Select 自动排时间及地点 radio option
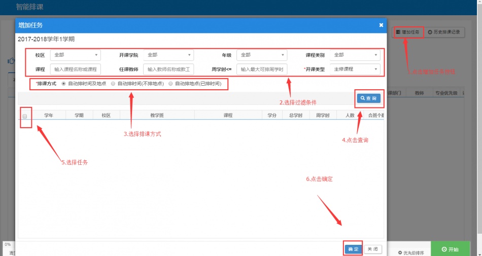This screenshot has height=256, width=482. 63,84
